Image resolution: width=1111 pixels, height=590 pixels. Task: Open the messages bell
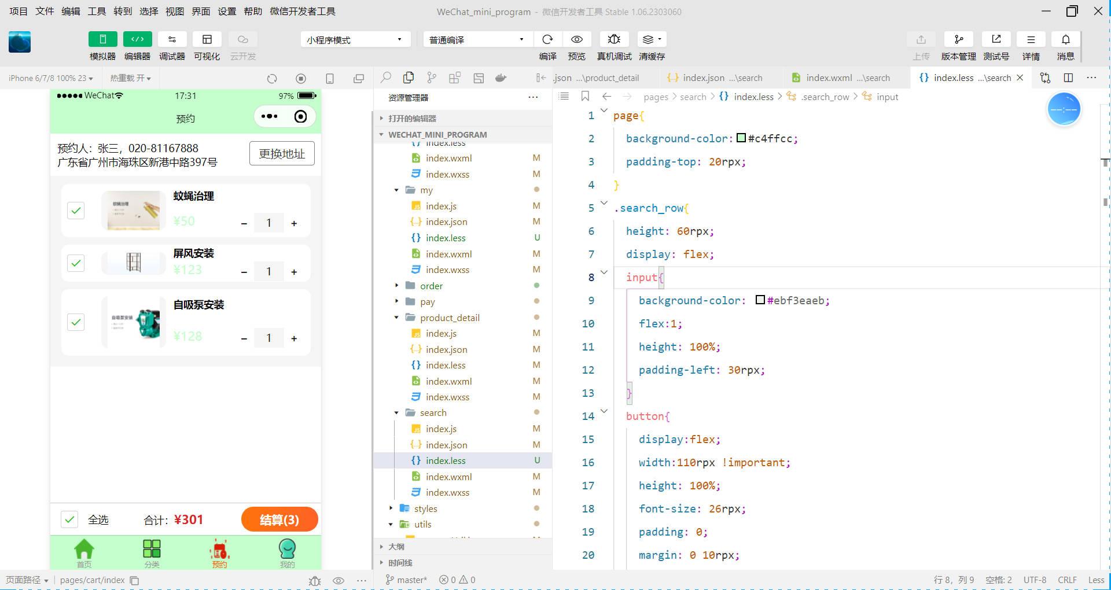(x=1065, y=39)
